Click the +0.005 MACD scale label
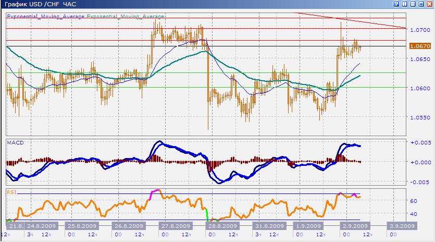 pos(419,142)
